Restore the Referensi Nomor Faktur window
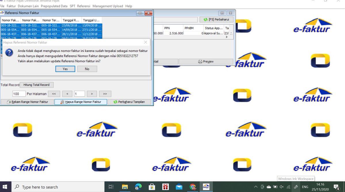This screenshot has width=345, height=192. pos(140,13)
